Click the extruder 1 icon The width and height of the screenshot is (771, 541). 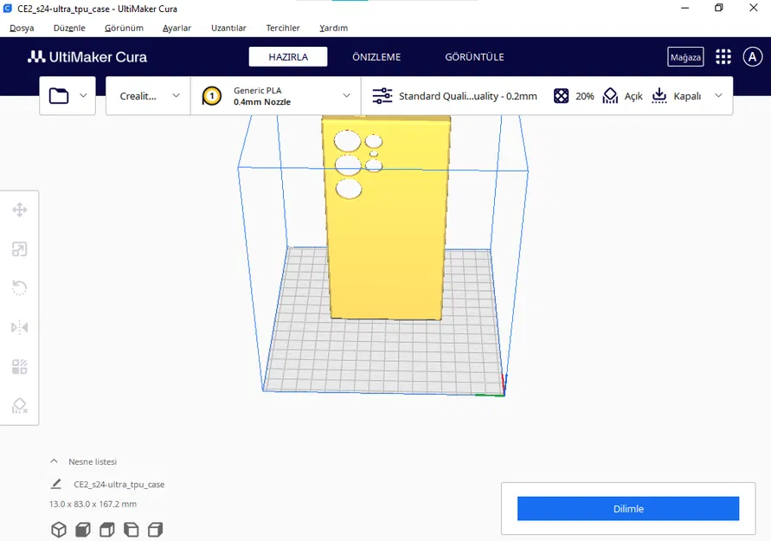[212, 96]
